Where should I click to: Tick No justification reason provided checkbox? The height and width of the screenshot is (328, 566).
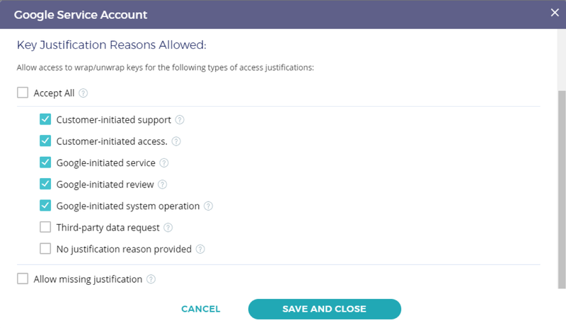[45, 249]
